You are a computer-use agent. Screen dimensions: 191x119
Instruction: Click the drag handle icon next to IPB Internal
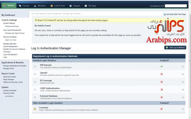pyautogui.click(x=35, y=66)
